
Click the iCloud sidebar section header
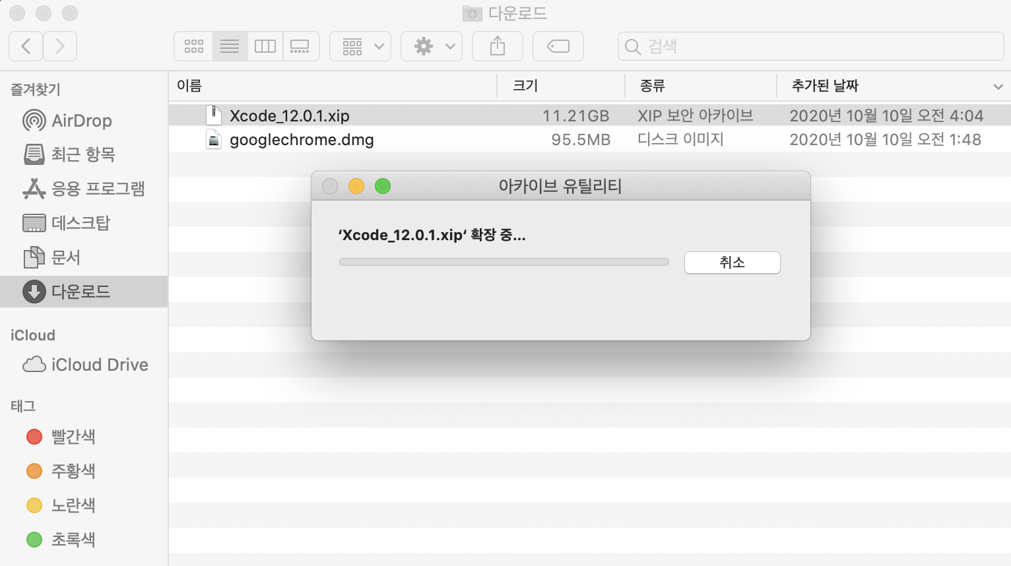tap(33, 335)
